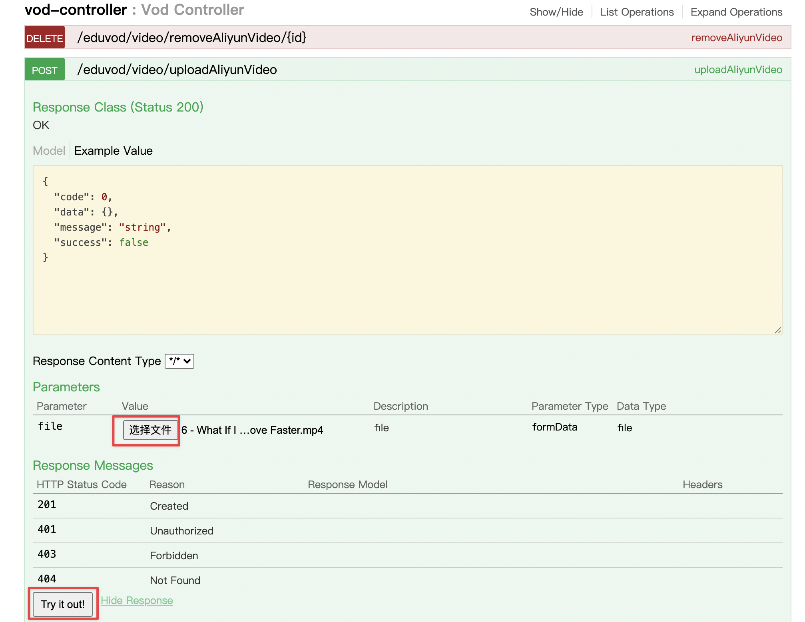Click the 403 status code

[47, 554]
